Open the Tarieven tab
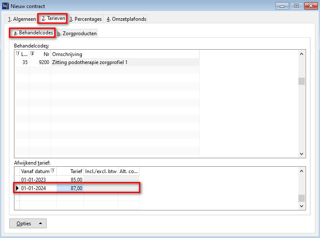 point(52,19)
